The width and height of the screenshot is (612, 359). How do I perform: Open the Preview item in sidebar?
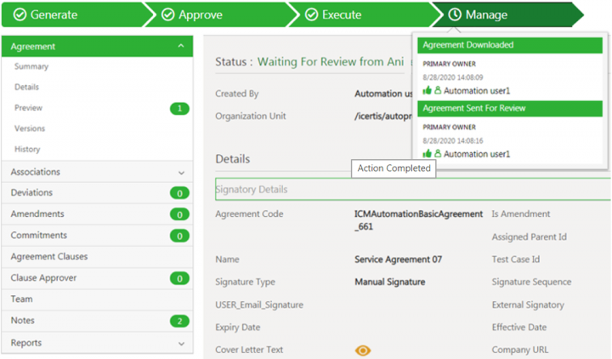tap(28, 108)
